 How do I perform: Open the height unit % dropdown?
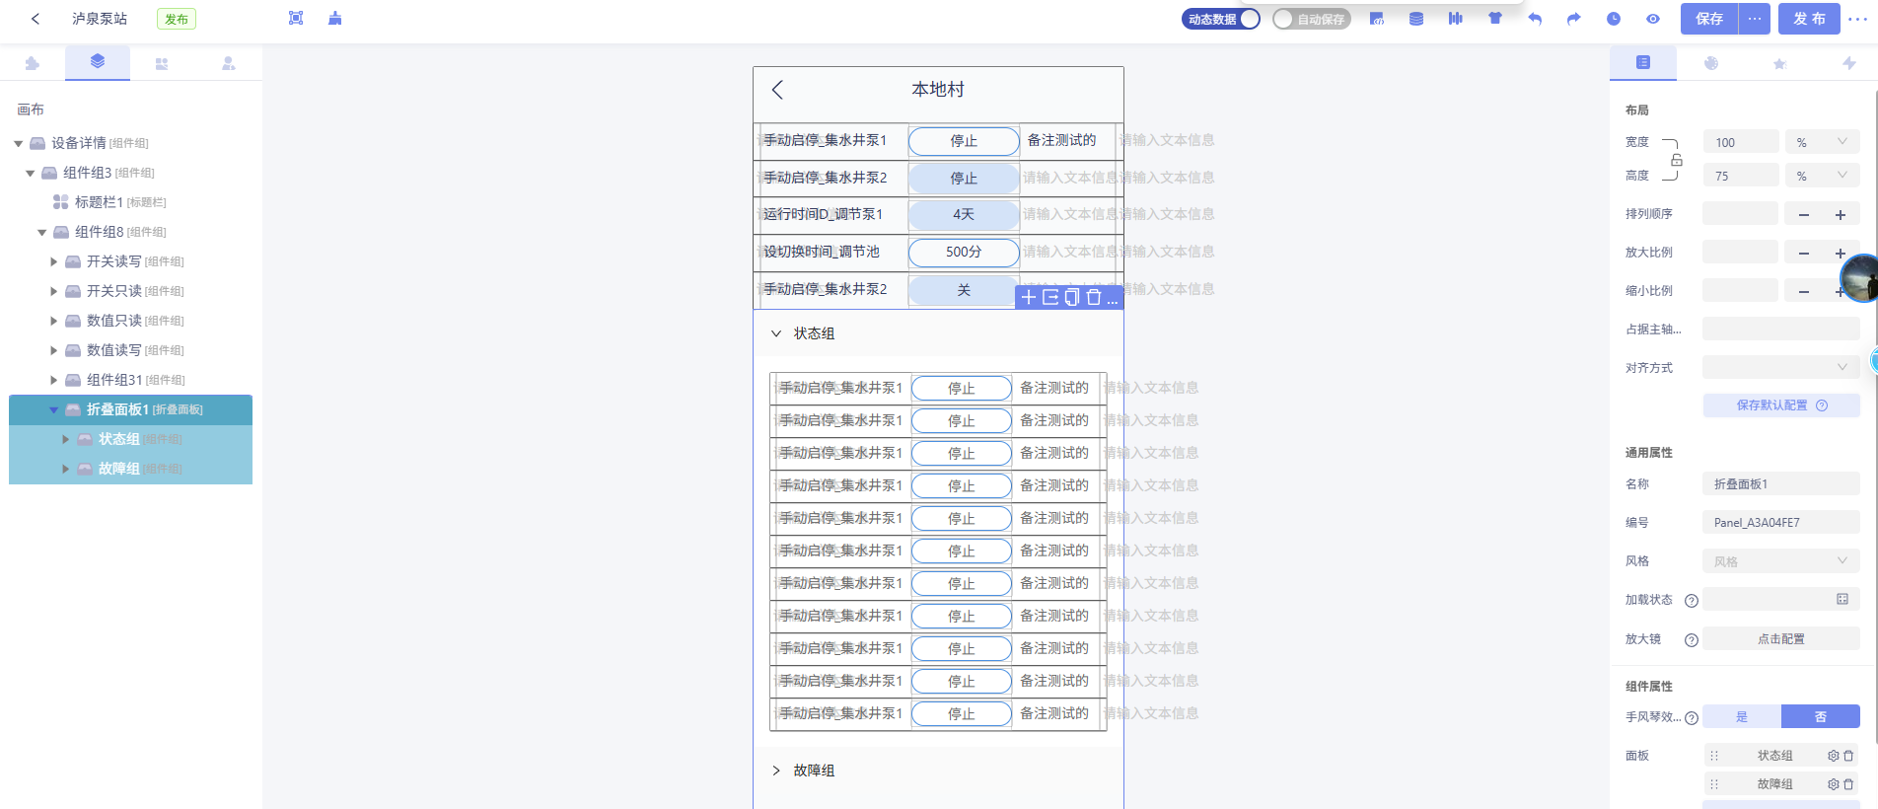[x=1823, y=176]
